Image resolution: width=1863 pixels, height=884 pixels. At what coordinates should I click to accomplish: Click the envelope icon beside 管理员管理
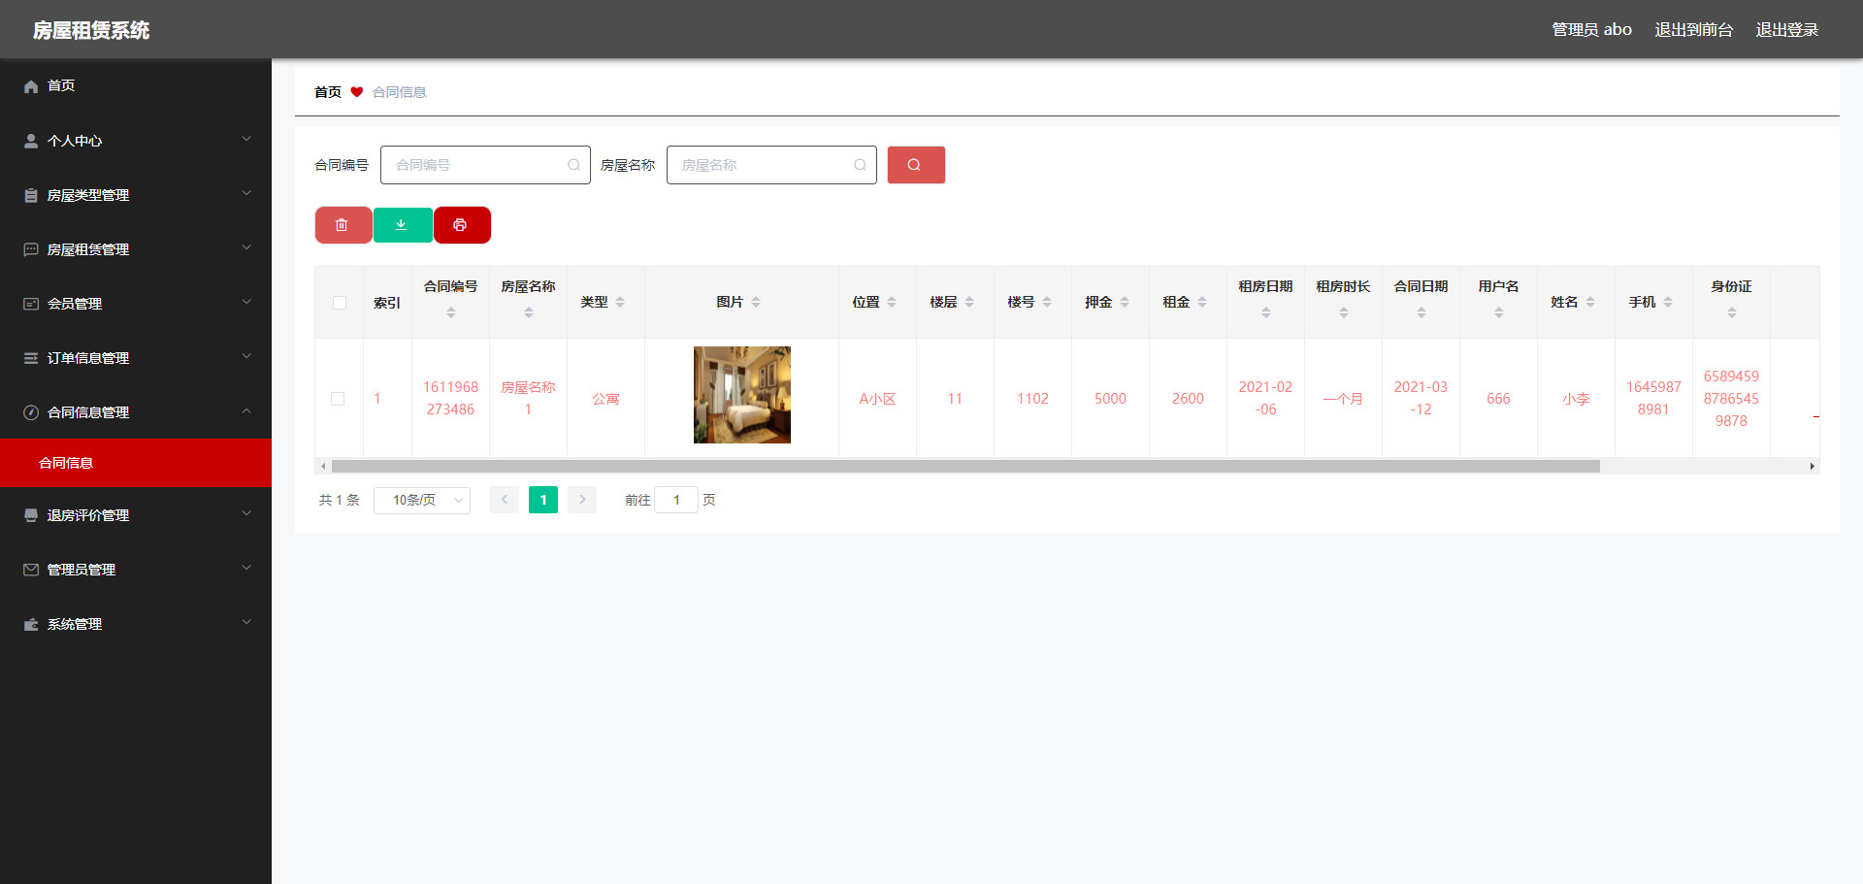[31, 570]
